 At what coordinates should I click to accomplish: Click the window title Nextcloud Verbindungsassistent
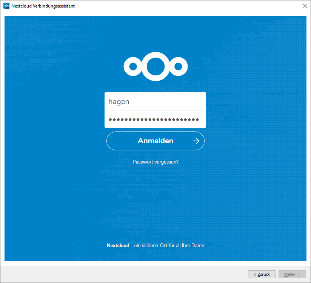pyautogui.click(x=43, y=6)
